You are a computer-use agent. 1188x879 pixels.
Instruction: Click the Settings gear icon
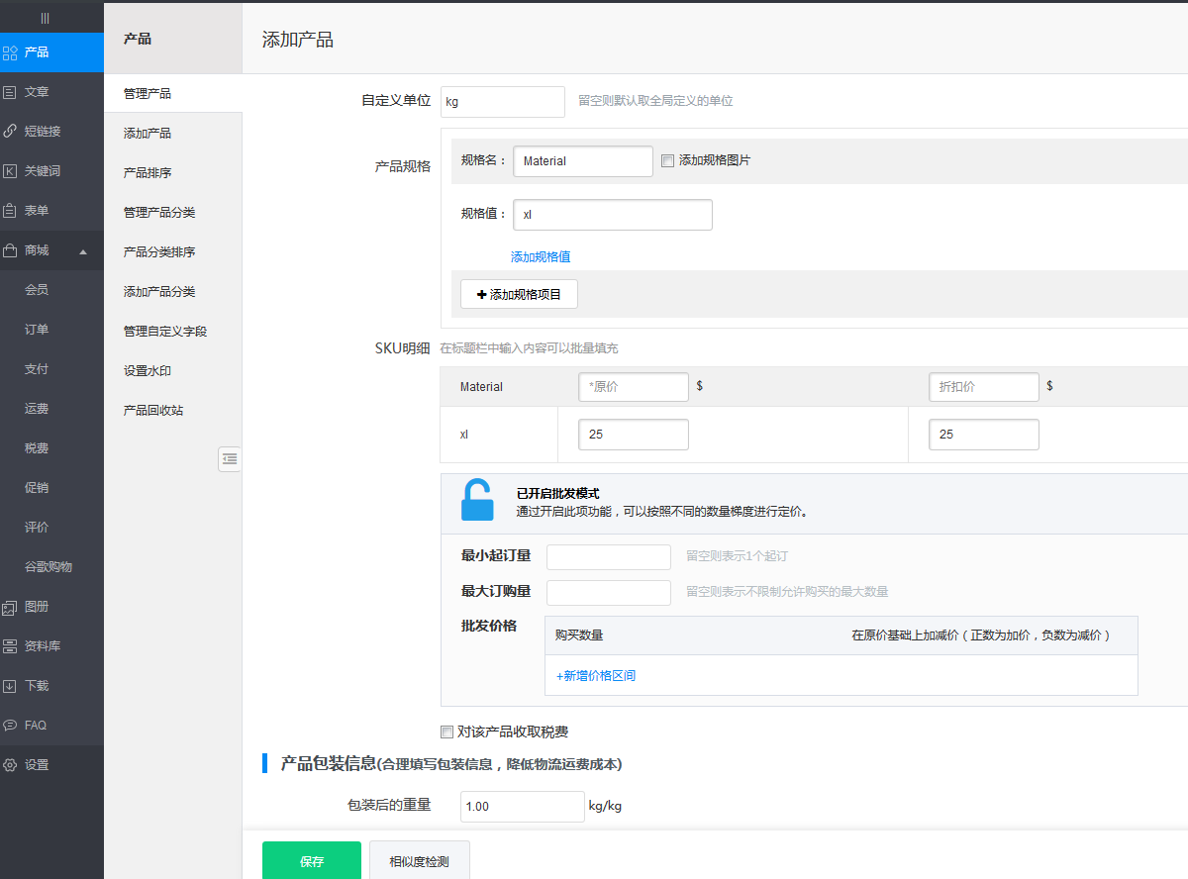pyautogui.click(x=10, y=765)
